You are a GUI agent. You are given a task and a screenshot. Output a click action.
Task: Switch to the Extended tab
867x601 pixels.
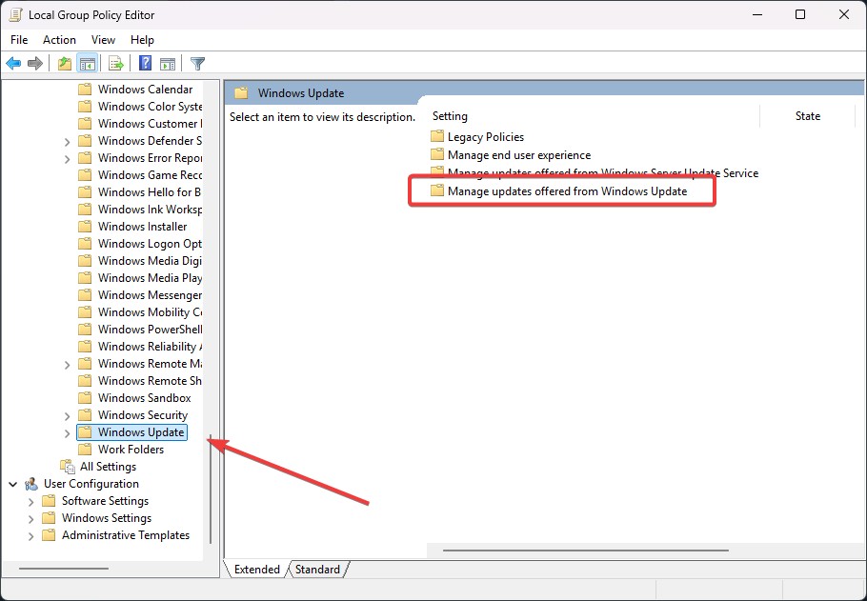[257, 569]
